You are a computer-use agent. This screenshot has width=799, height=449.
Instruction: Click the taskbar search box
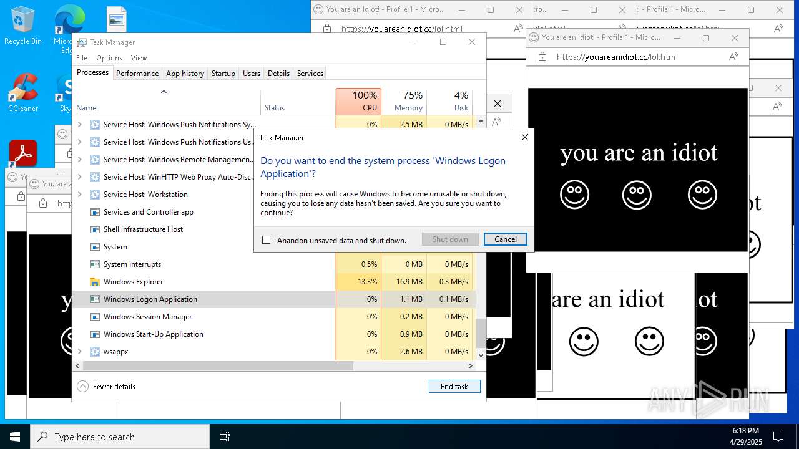120,437
